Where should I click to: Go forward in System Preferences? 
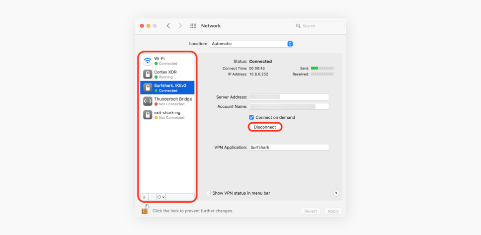180,26
